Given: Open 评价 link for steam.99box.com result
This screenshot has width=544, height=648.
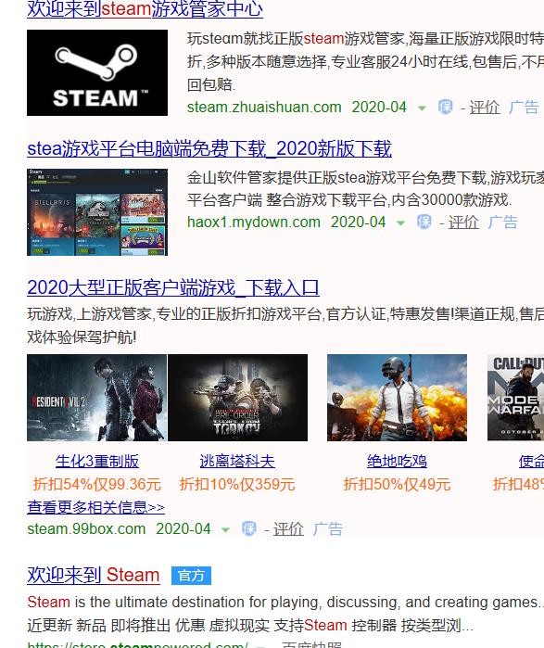Looking at the screenshot, I should [x=288, y=529].
